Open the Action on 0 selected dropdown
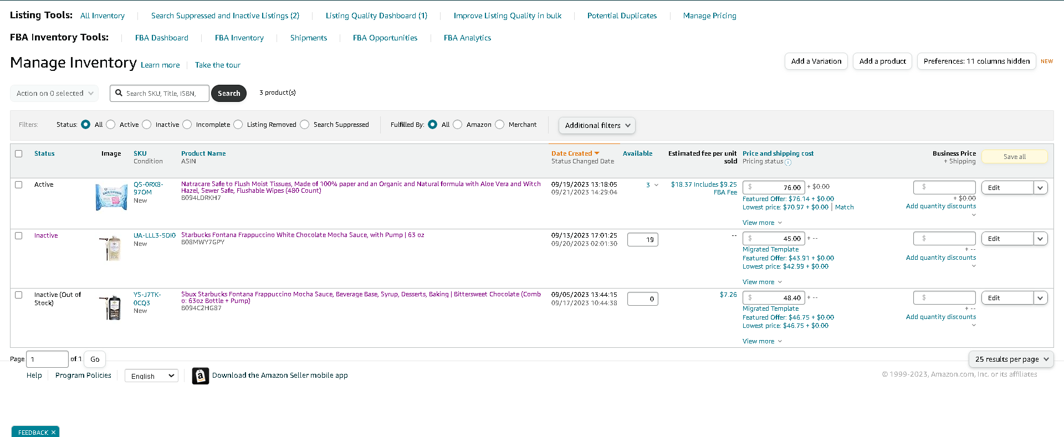The image size is (1064, 437). (x=54, y=94)
